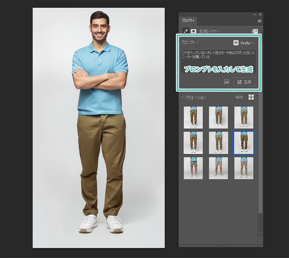This screenshot has width=289, height=258.
Task: Open the Firefly model dropdown
Action: click(x=244, y=43)
